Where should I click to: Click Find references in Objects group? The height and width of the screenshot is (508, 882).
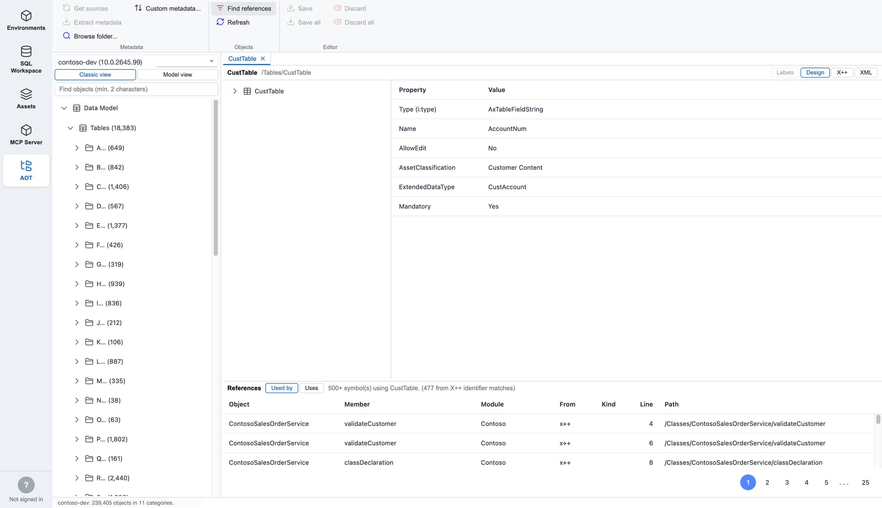tap(244, 8)
